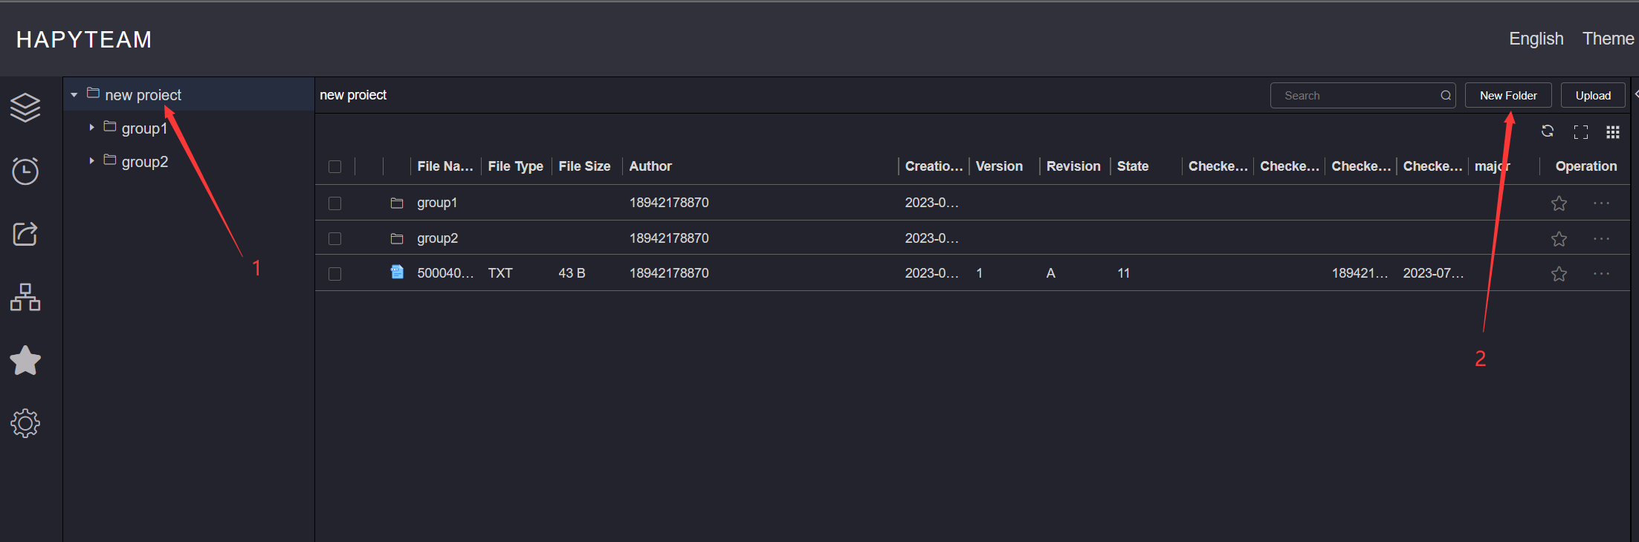Image resolution: width=1639 pixels, height=542 pixels.
Task: Open group2 folder name in the table
Action: 437,238
